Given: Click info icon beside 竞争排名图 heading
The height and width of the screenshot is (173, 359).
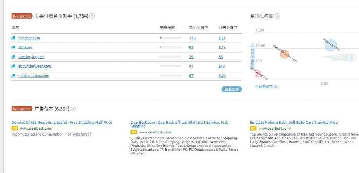Looking at the screenshot, I should point(277,16).
